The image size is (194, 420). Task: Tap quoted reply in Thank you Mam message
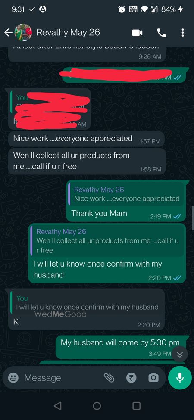(x=126, y=194)
